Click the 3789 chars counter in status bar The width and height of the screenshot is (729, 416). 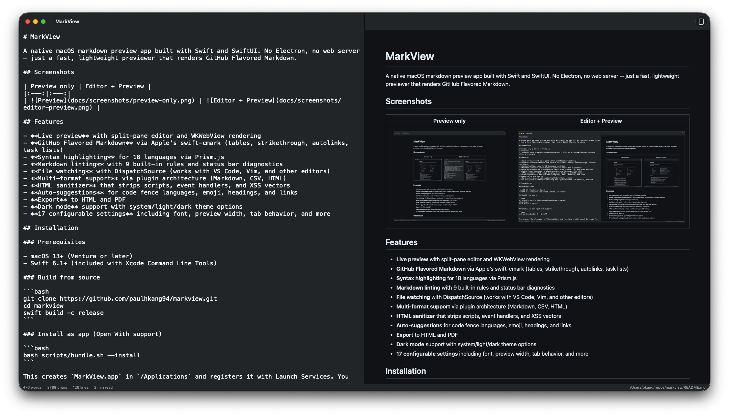tap(57, 387)
